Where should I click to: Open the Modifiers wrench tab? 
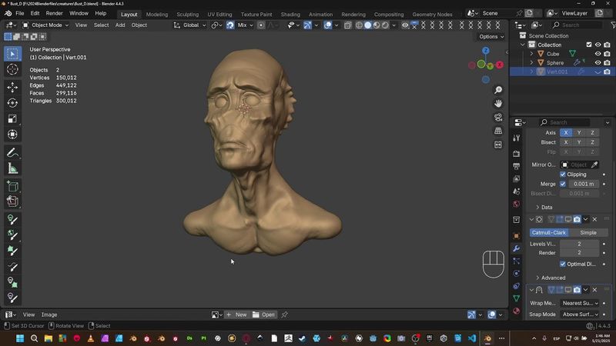point(516,248)
